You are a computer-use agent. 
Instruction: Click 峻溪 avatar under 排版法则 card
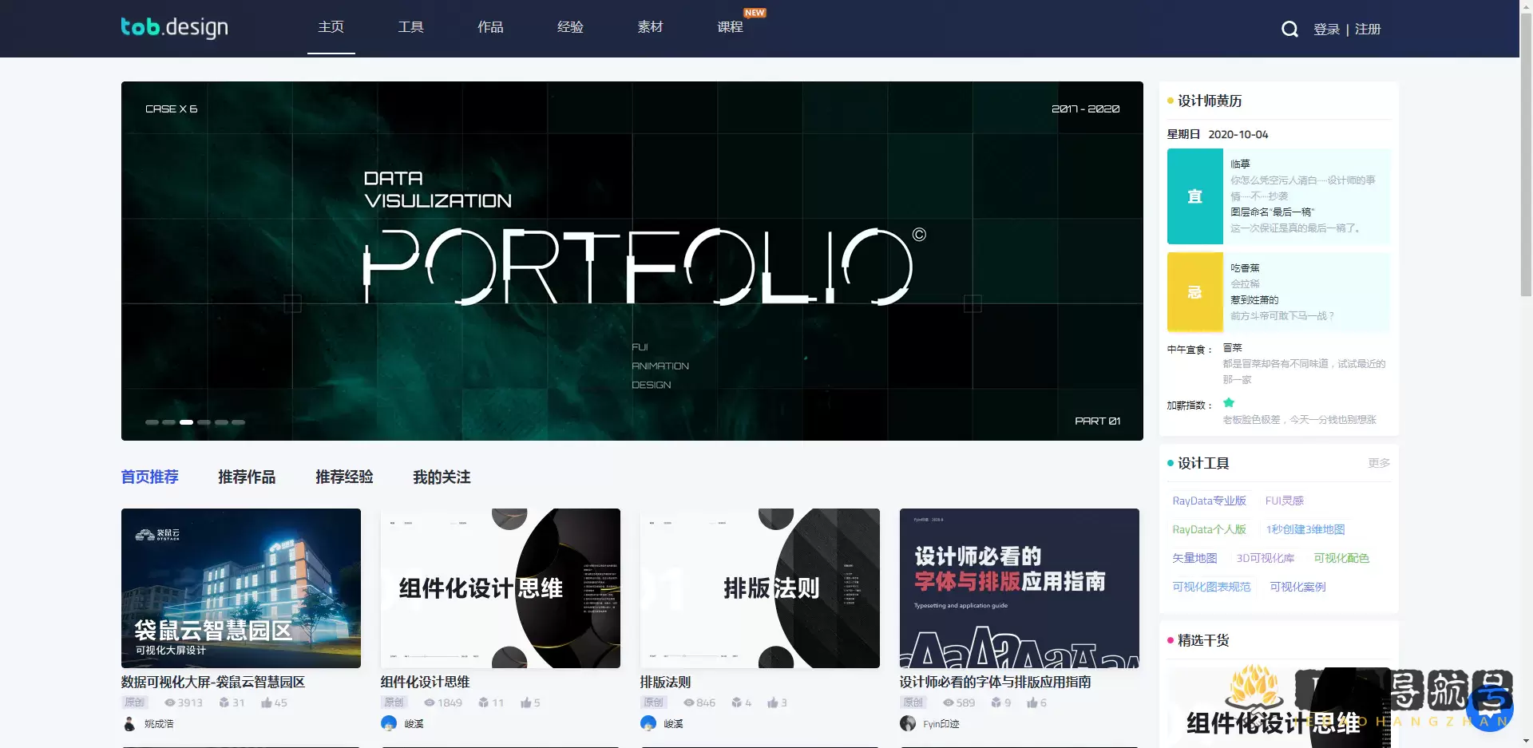click(648, 723)
